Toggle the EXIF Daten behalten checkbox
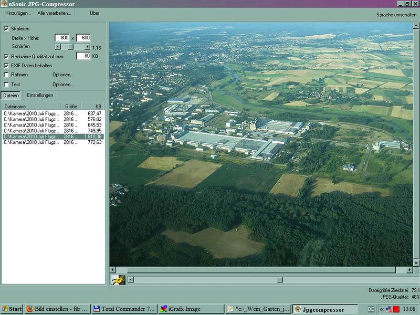This screenshot has width=420, height=315. tap(6, 66)
